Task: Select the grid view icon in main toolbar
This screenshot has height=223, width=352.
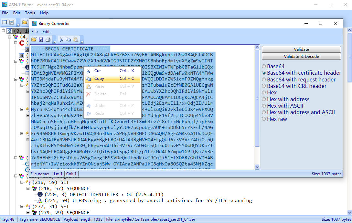Action: pos(5,22)
